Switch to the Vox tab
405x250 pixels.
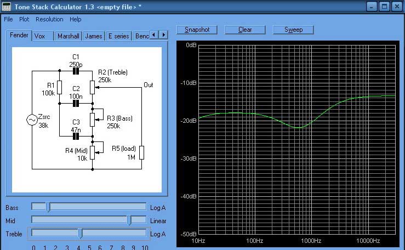(43, 36)
